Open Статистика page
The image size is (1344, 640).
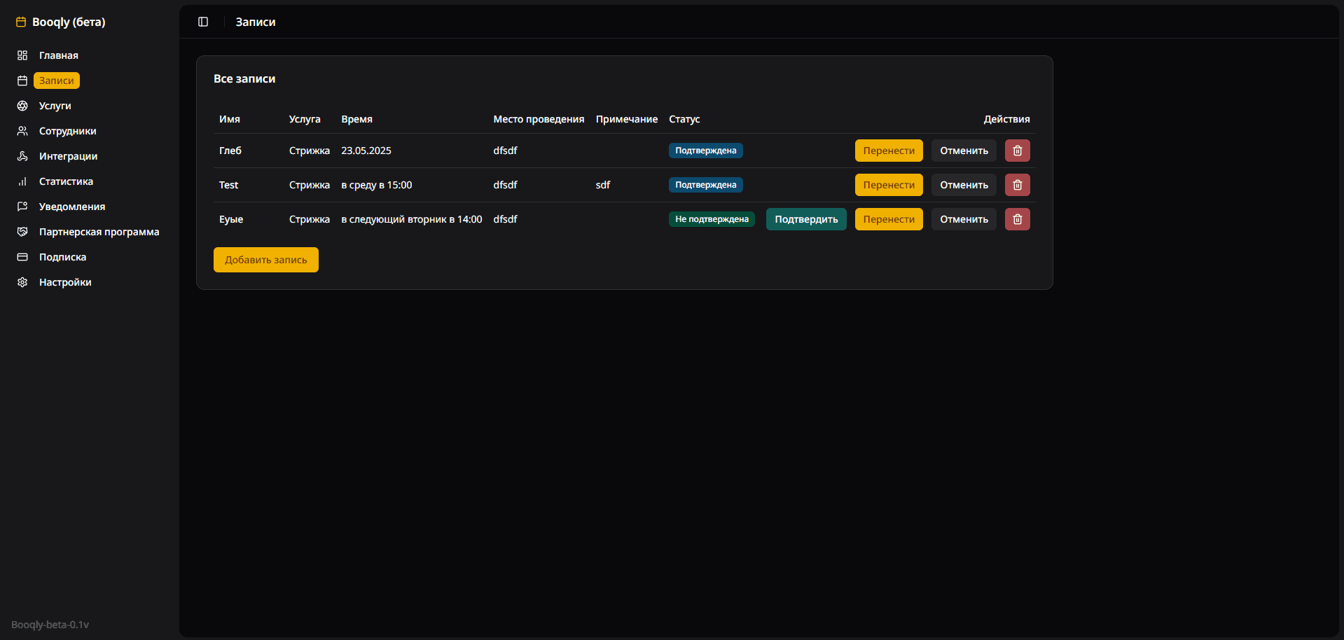(x=67, y=181)
